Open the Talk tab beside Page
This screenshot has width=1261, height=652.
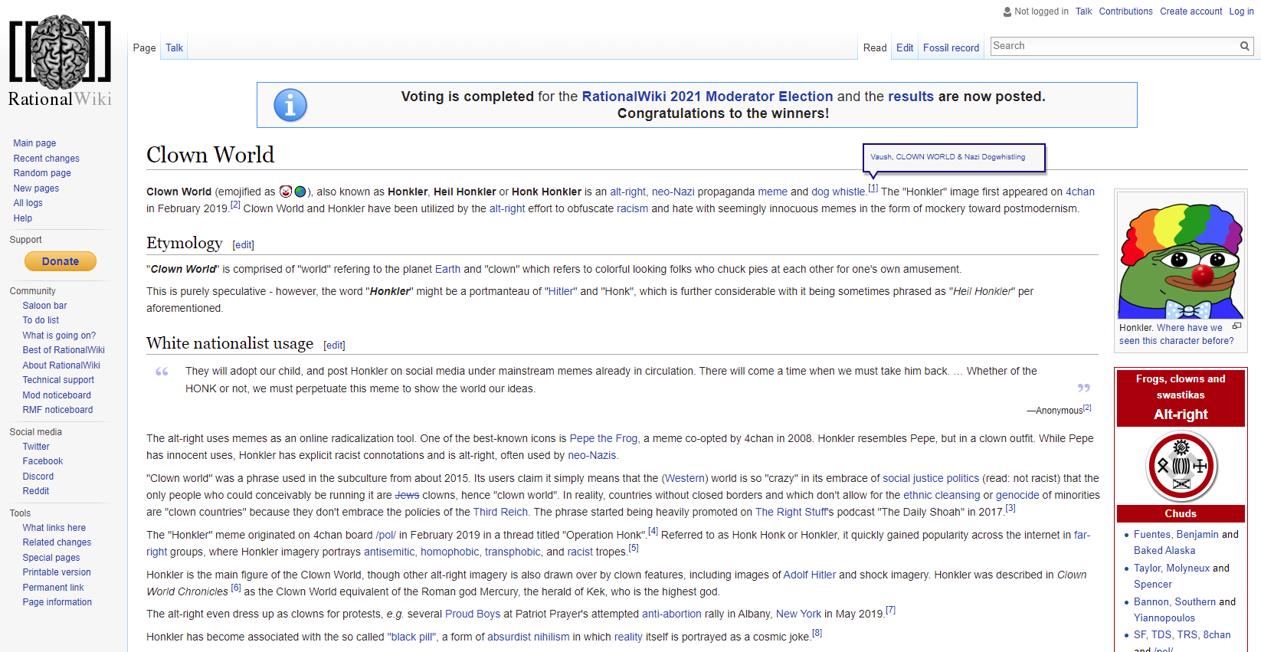pyautogui.click(x=175, y=48)
